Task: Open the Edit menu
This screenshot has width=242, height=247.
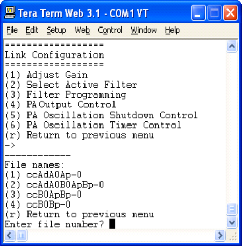Action: click(x=32, y=30)
